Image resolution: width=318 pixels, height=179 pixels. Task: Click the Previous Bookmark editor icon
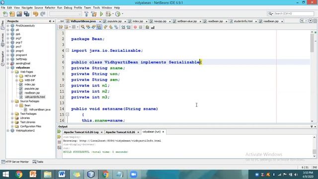pyautogui.click(x=105, y=27)
